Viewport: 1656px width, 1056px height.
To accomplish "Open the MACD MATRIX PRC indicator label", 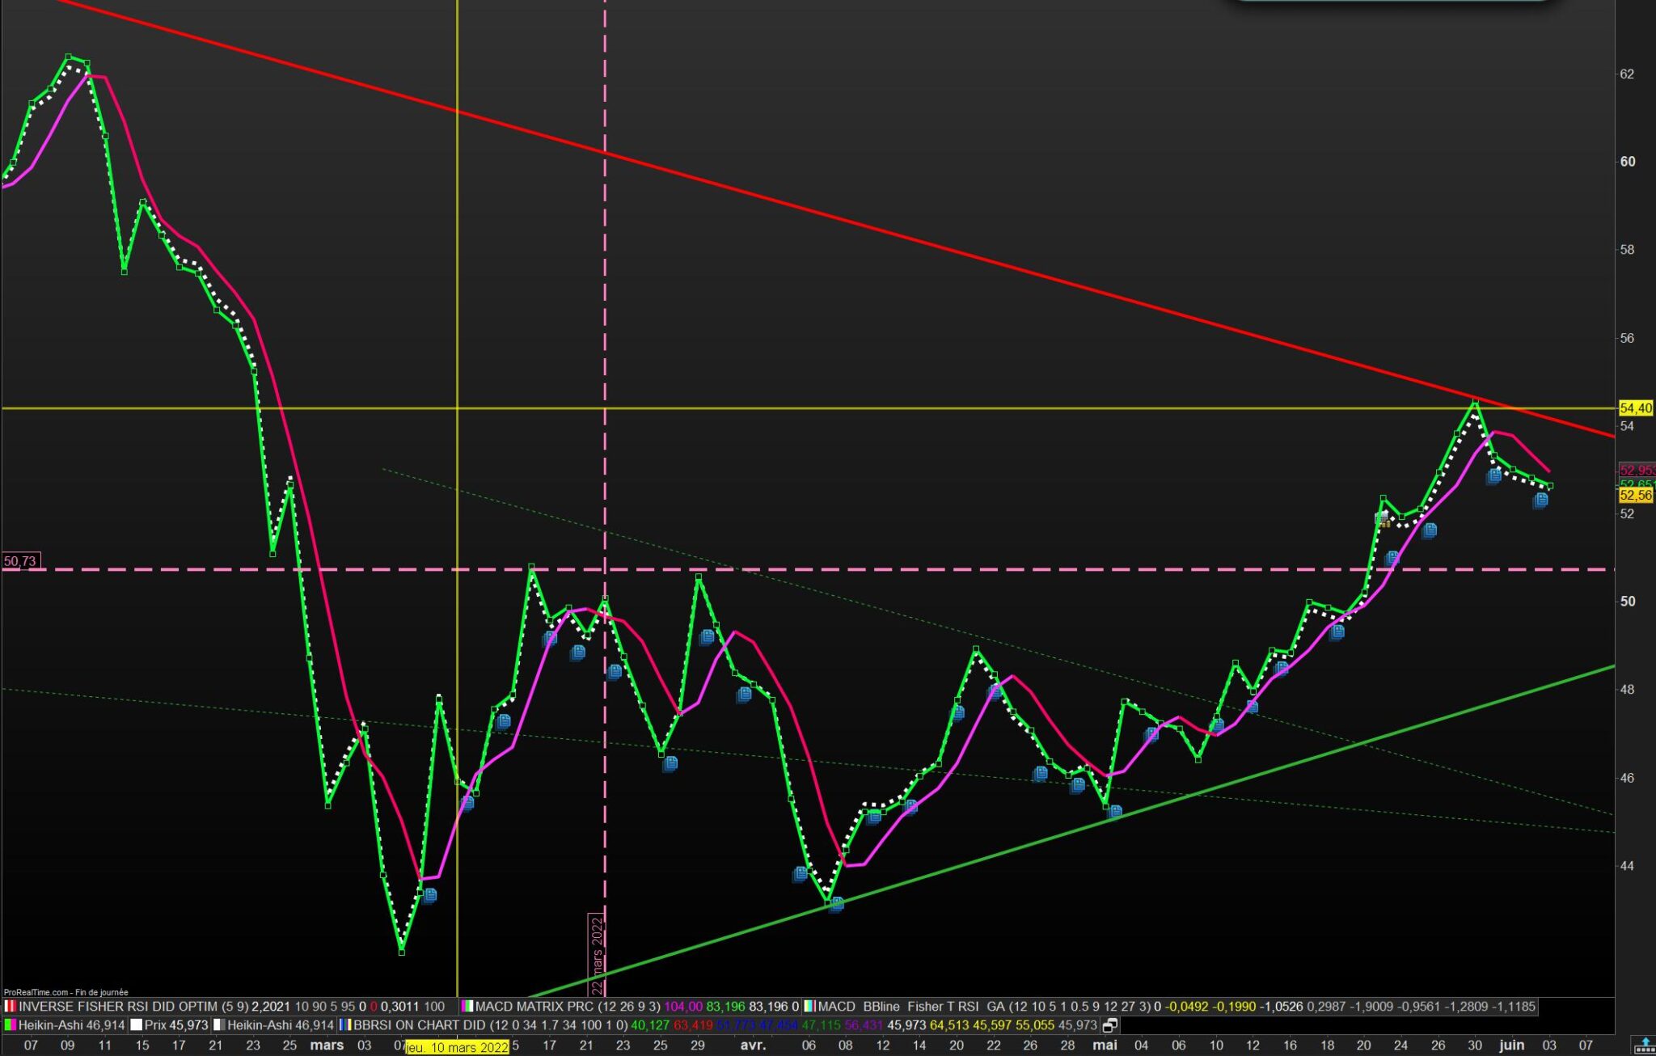I will pyautogui.click(x=534, y=1007).
